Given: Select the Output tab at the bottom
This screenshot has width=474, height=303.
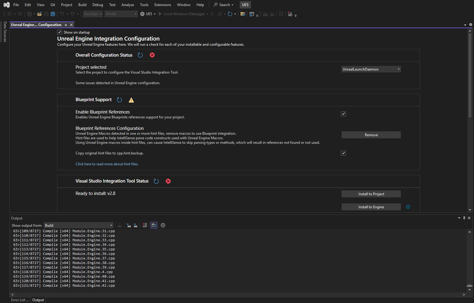Looking at the screenshot, I should 38,300.
